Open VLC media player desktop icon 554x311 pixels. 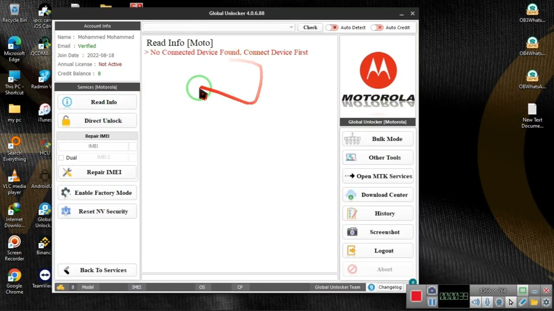click(x=14, y=182)
